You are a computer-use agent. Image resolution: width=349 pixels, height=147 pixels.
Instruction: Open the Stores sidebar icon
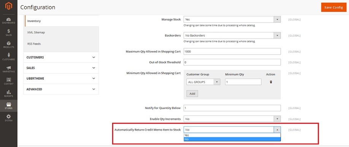pyautogui.click(x=9, y=106)
